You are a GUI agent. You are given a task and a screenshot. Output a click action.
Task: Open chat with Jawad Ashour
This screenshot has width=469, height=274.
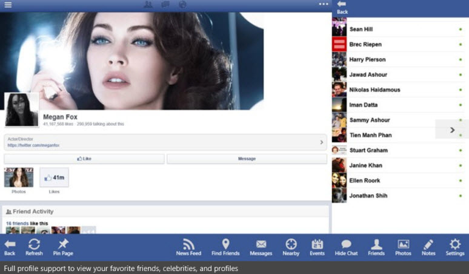click(400, 74)
